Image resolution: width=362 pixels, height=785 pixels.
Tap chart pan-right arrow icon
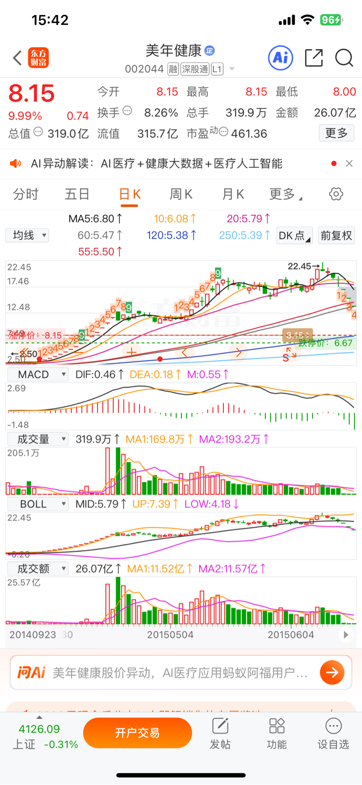point(239,352)
